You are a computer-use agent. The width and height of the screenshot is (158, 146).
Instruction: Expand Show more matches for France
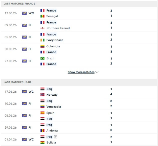(81, 72)
